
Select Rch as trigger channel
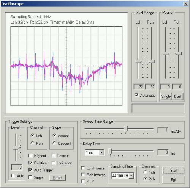pos(32,143)
